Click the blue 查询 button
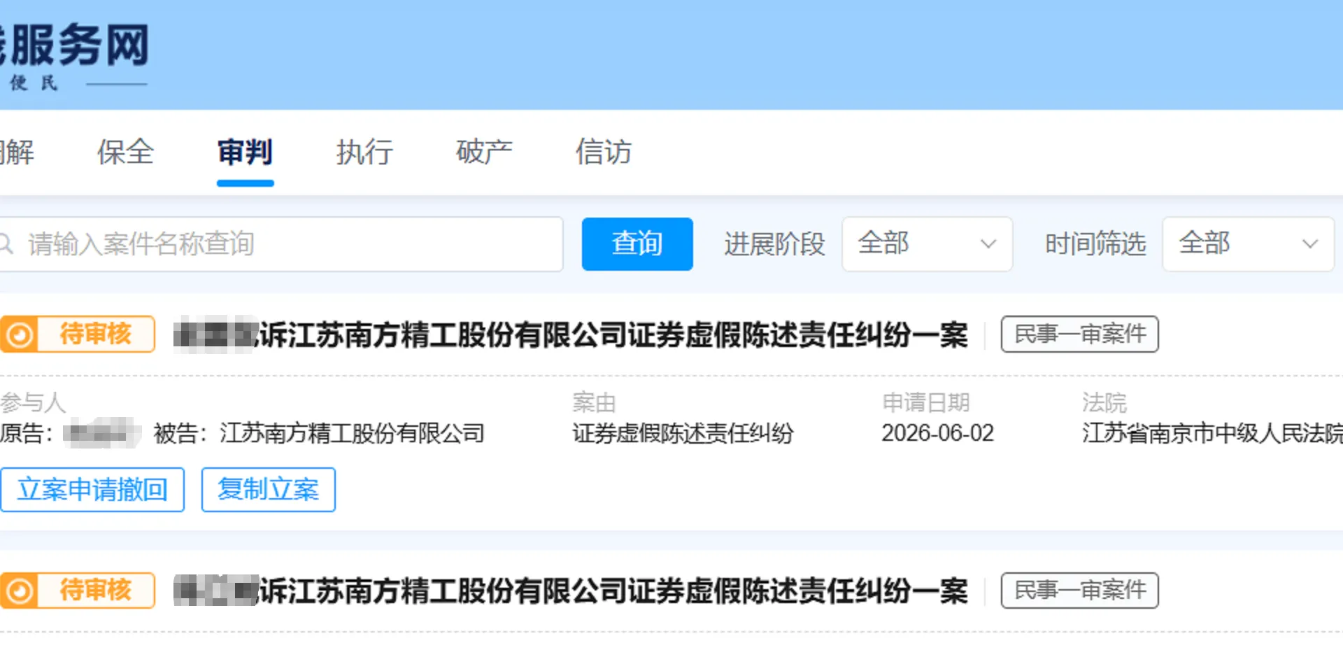The width and height of the screenshot is (1343, 650). click(x=637, y=244)
